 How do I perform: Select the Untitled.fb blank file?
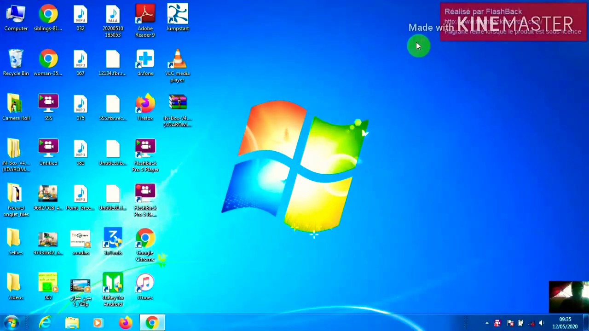coord(113,153)
